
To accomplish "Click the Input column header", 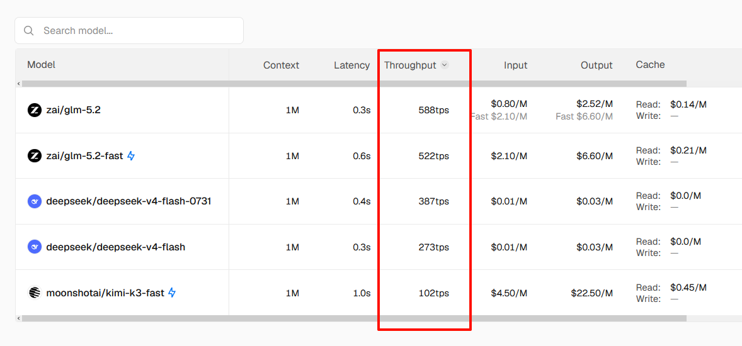I will point(515,65).
